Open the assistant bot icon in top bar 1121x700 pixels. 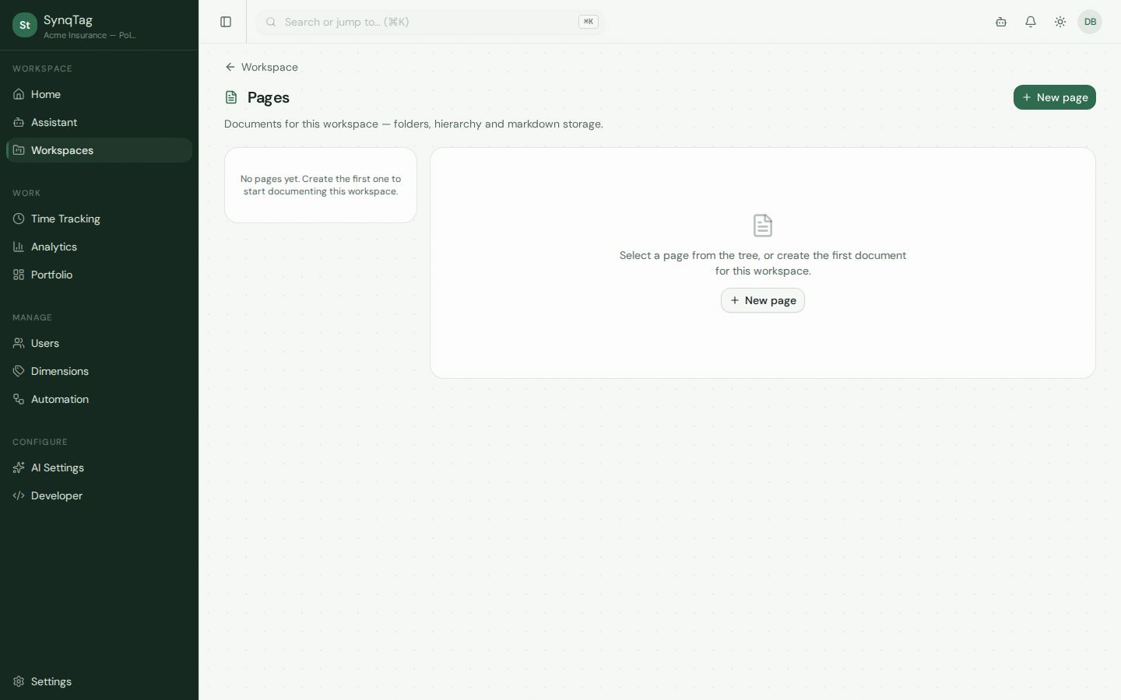pos(1001,22)
